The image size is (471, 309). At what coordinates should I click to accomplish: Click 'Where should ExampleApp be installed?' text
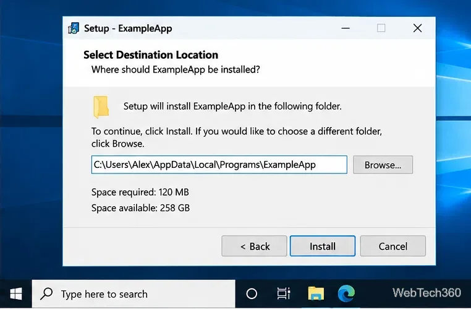pyautogui.click(x=176, y=69)
